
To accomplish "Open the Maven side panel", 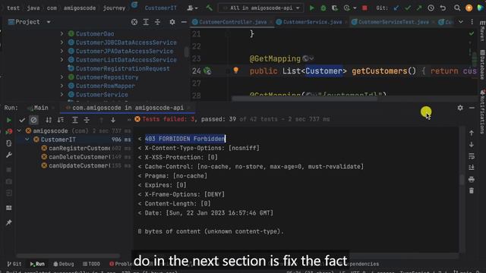I will point(482,32).
